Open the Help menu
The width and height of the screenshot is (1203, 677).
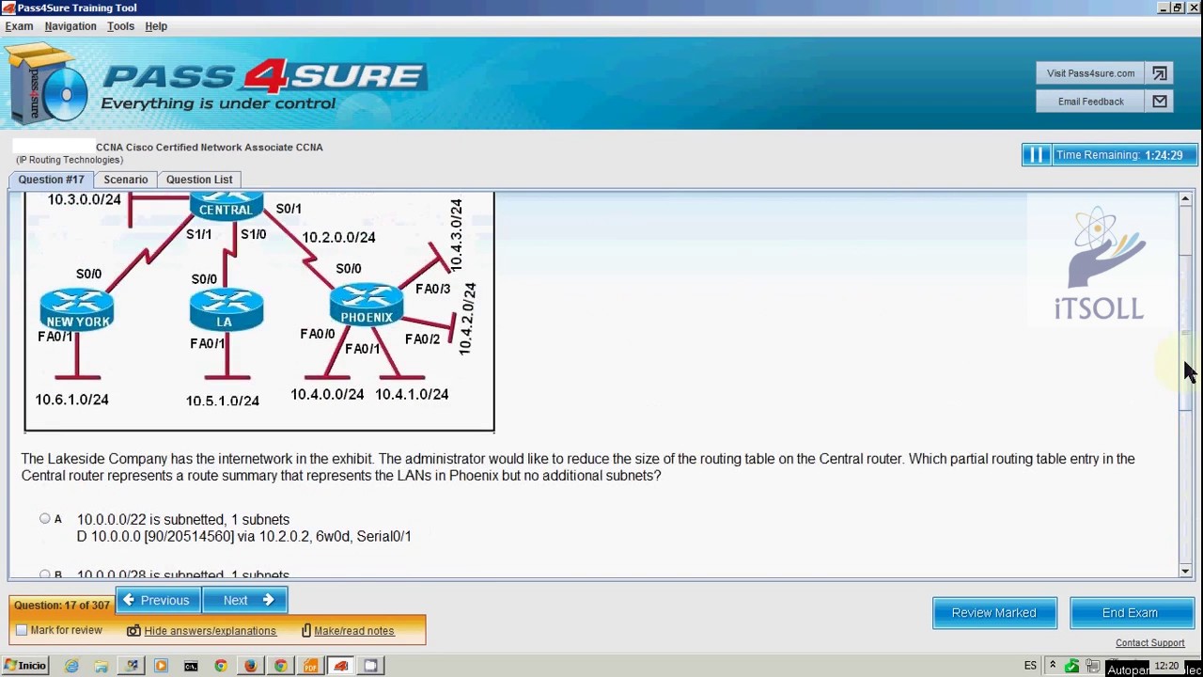tap(156, 26)
